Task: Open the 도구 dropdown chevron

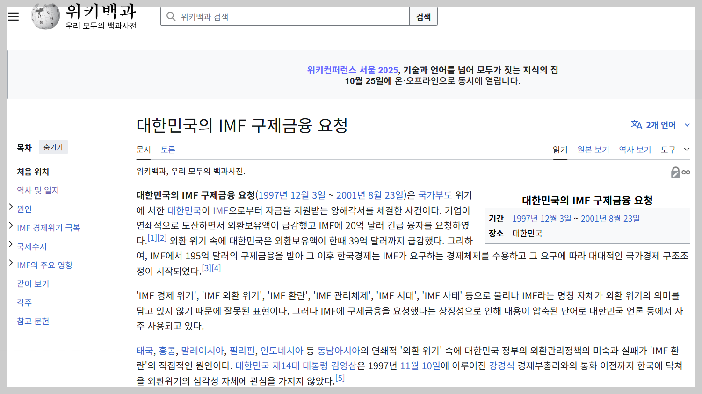Action: (688, 150)
